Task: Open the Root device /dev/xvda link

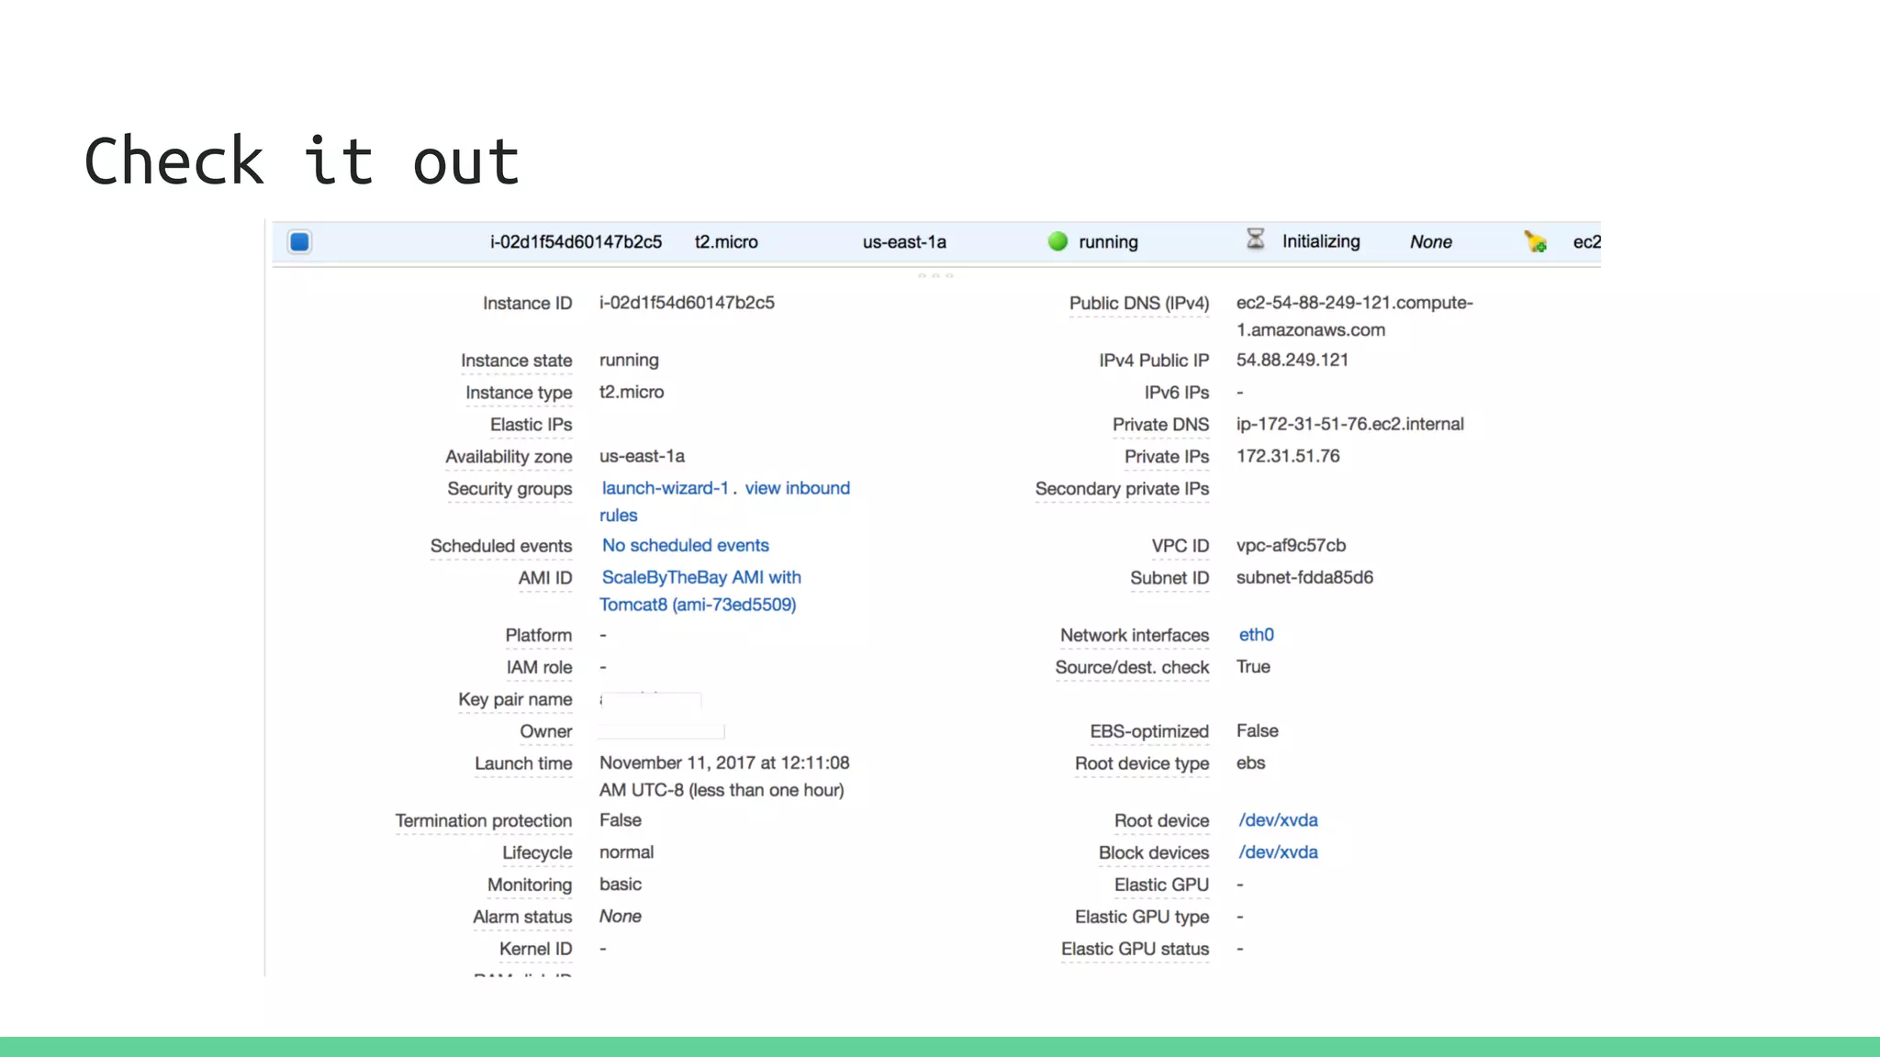Action: (x=1278, y=820)
